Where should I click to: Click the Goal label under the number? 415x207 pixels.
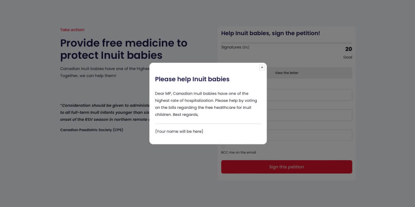pos(347,57)
